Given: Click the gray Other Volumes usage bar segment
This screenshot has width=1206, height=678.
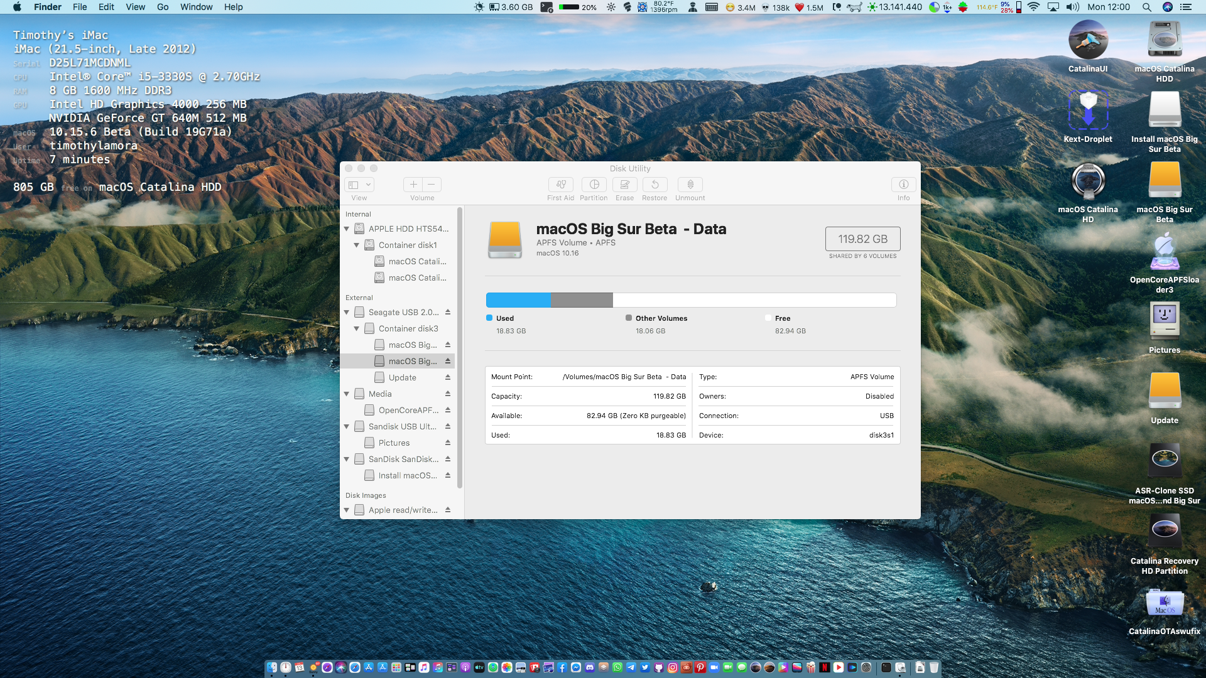Looking at the screenshot, I should [582, 300].
